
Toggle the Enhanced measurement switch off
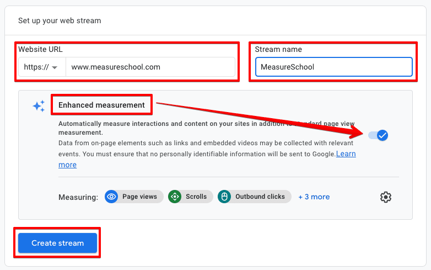[x=378, y=135]
